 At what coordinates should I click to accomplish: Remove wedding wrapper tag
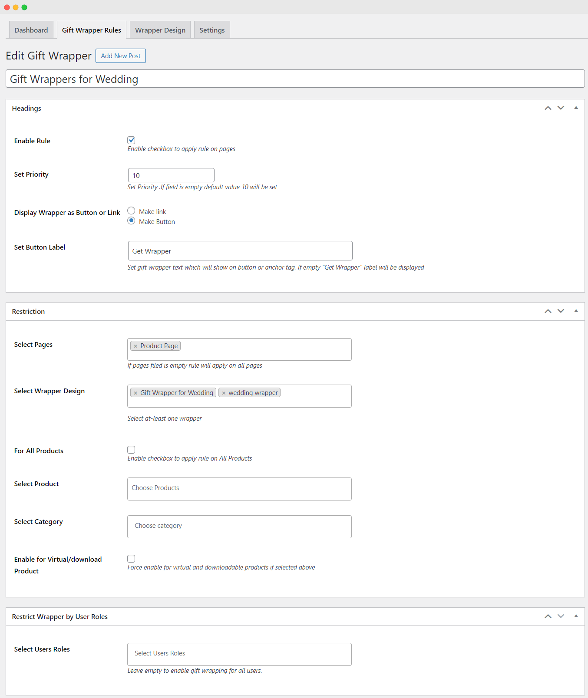224,393
